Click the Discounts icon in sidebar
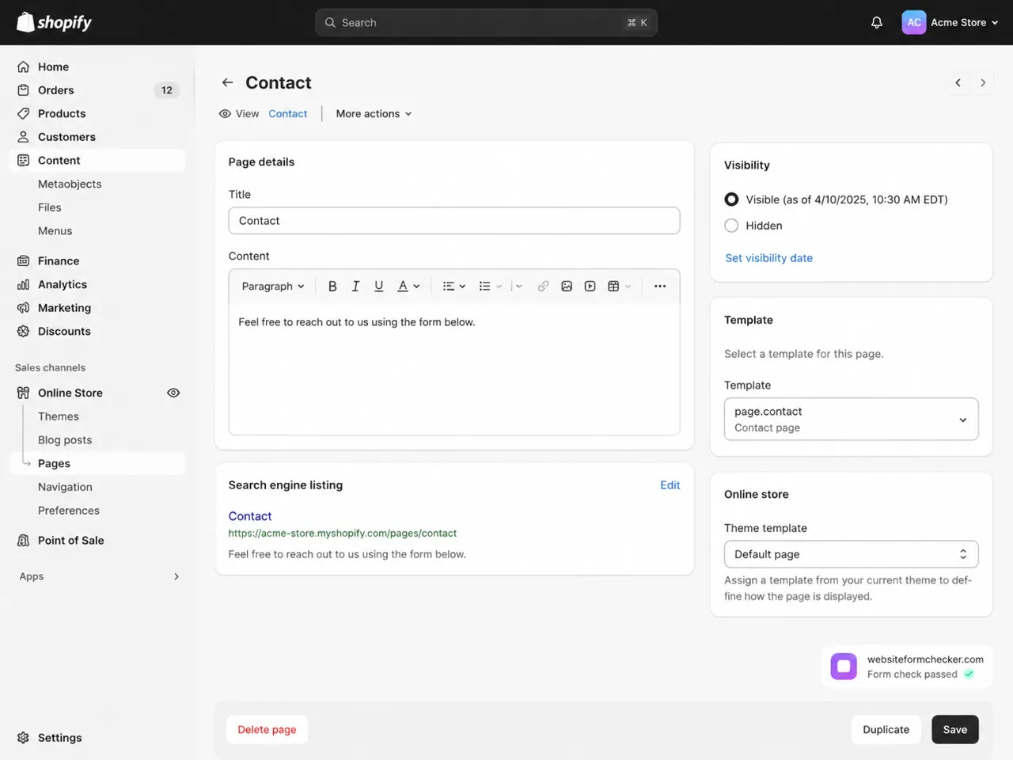Screen dimensions: 1013x760 pos(24,331)
